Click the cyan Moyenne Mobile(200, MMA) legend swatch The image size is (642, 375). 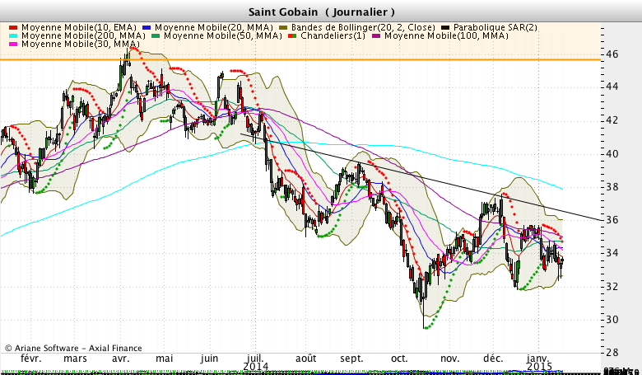[13, 35]
